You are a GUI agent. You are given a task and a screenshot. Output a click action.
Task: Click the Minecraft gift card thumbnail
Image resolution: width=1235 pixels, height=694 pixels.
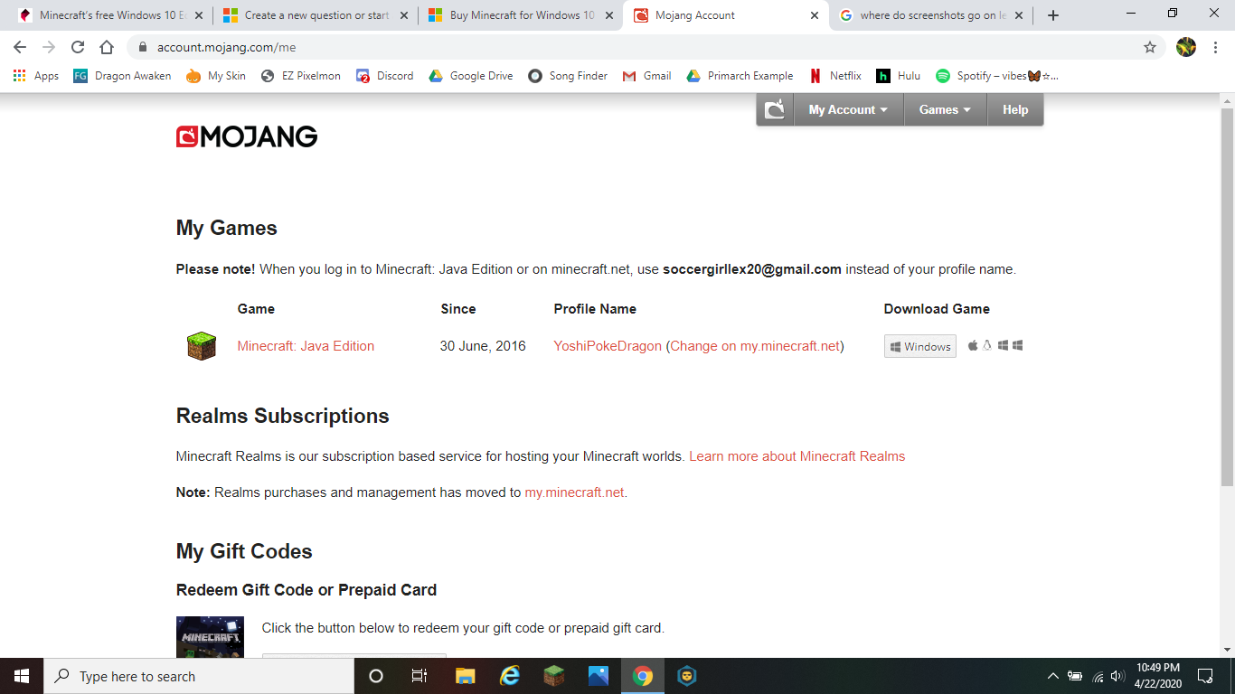[x=210, y=637]
